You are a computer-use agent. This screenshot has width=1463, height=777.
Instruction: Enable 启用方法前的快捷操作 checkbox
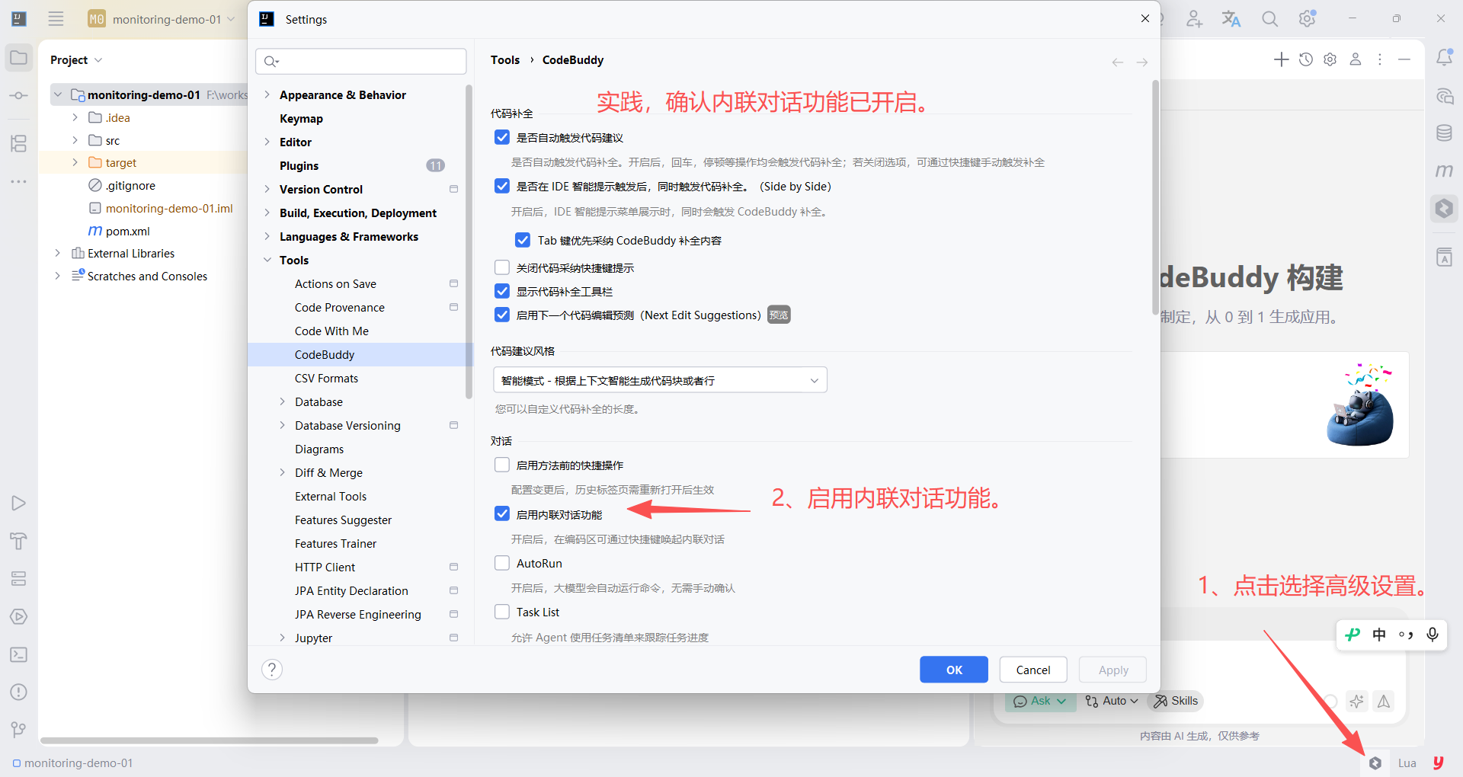click(x=502, y=465)
